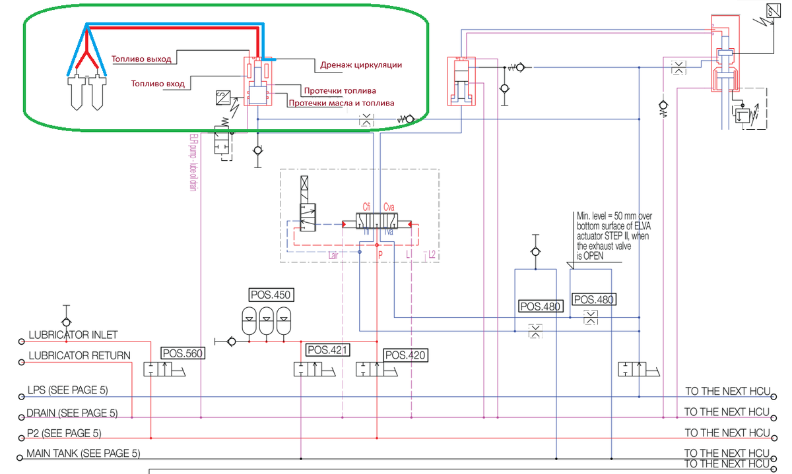Click the check valve above POS.480 tags
The height and width of the screenshot is (474, 792).
(535, 252)
